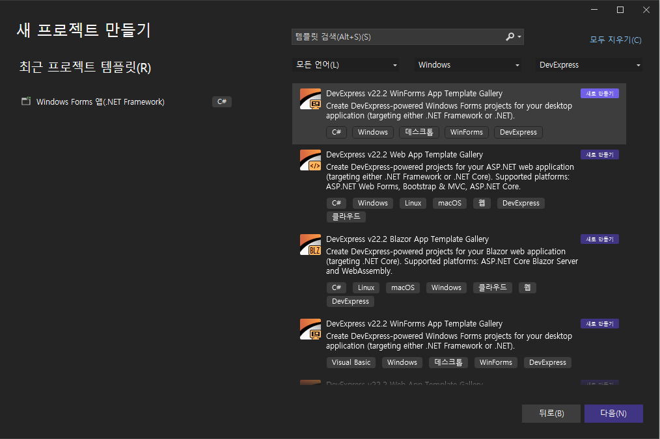The height and width of the screenshot is (439, 660).
Task: Click the 모두 지우기 clear all link
Action: [615, 40]
